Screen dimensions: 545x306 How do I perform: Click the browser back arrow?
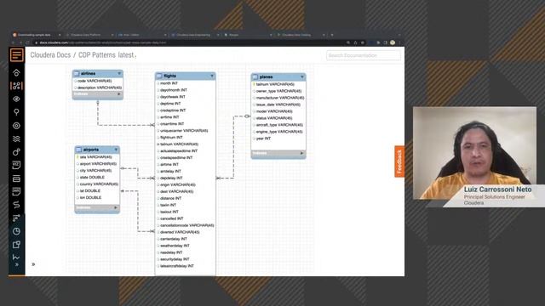pos(14,42)
